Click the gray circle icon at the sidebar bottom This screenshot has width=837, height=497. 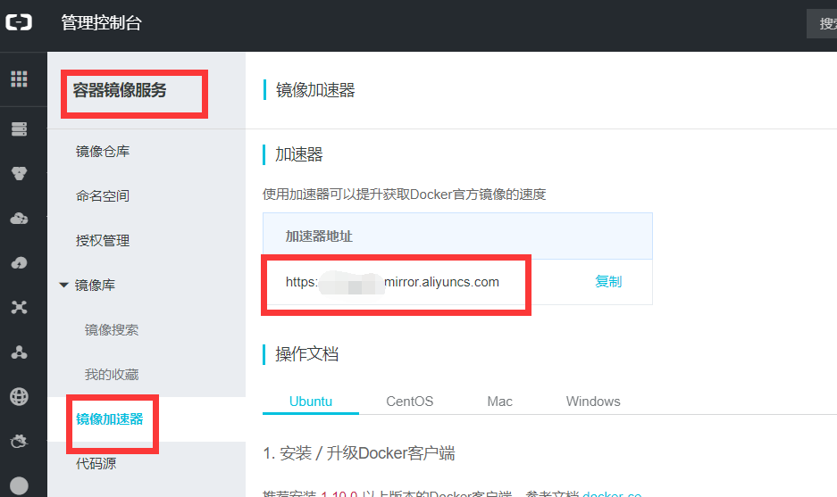tap(19, 485)
